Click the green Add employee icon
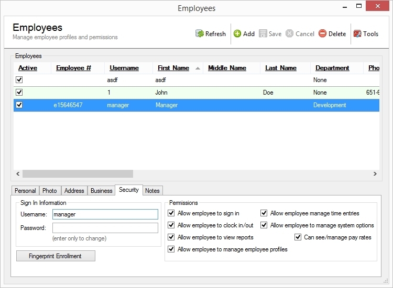This screenshot has height=288, width=393. click(x=237, y=34)
